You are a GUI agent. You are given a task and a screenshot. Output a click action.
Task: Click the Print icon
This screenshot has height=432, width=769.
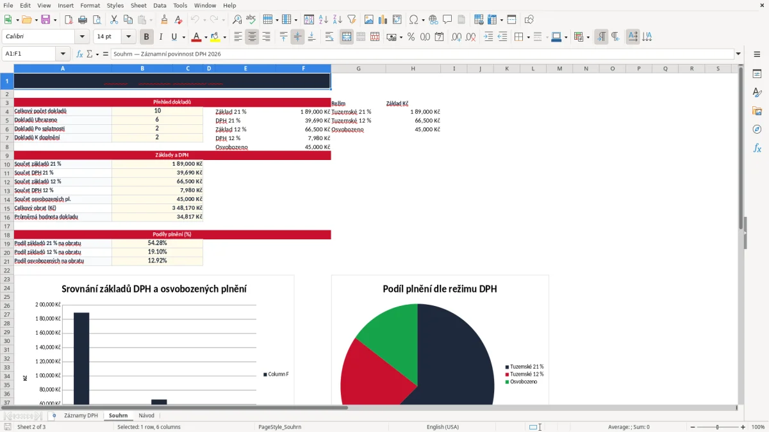pyautogui.click(x=83, y=20)
